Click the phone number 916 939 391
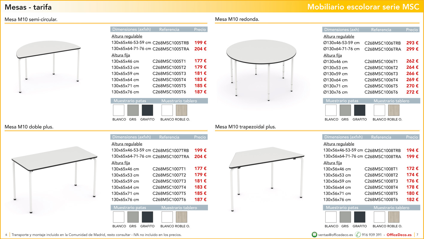 (x=372, y=235)
